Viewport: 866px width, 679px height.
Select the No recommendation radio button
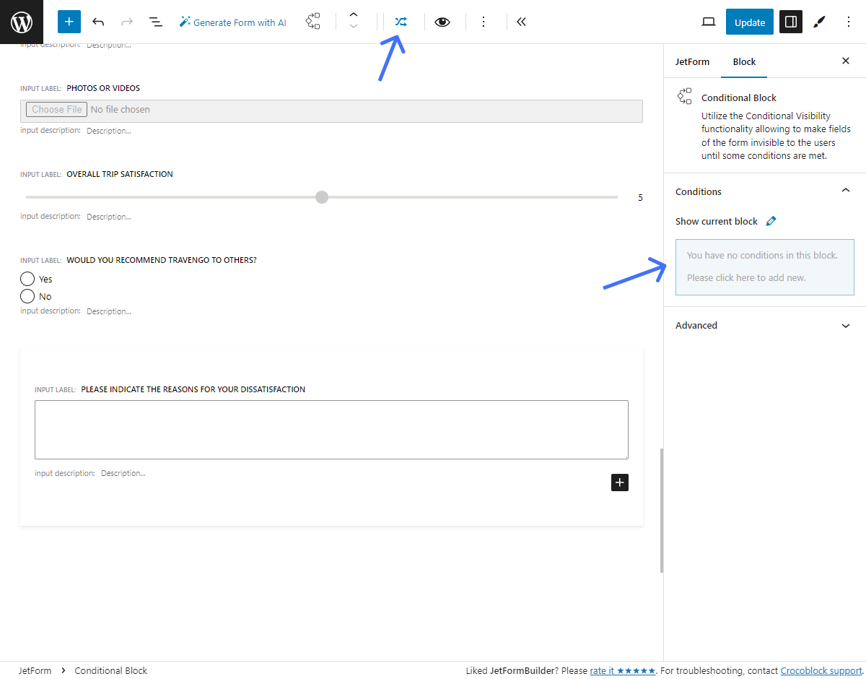coord(27,296)
